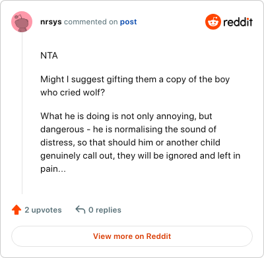Click the reply arrow icon
264x258 pixels.
pos(81,209)
